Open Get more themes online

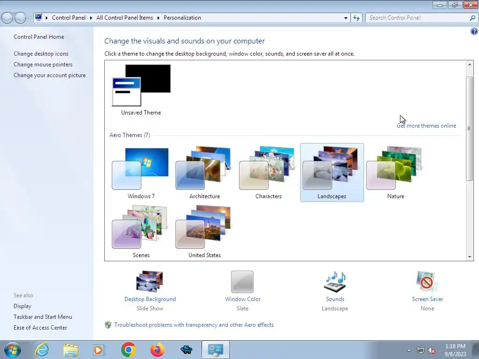(427, 126)
